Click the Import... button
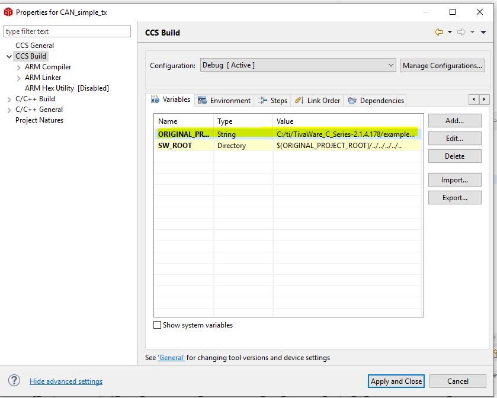Image resolution: width=497 pixels, height=398 pixels. coord(454,179)
